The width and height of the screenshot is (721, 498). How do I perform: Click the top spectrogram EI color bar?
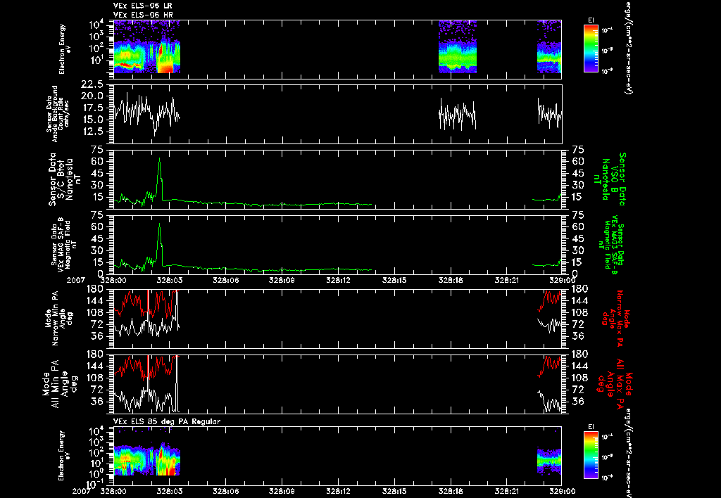591,49
